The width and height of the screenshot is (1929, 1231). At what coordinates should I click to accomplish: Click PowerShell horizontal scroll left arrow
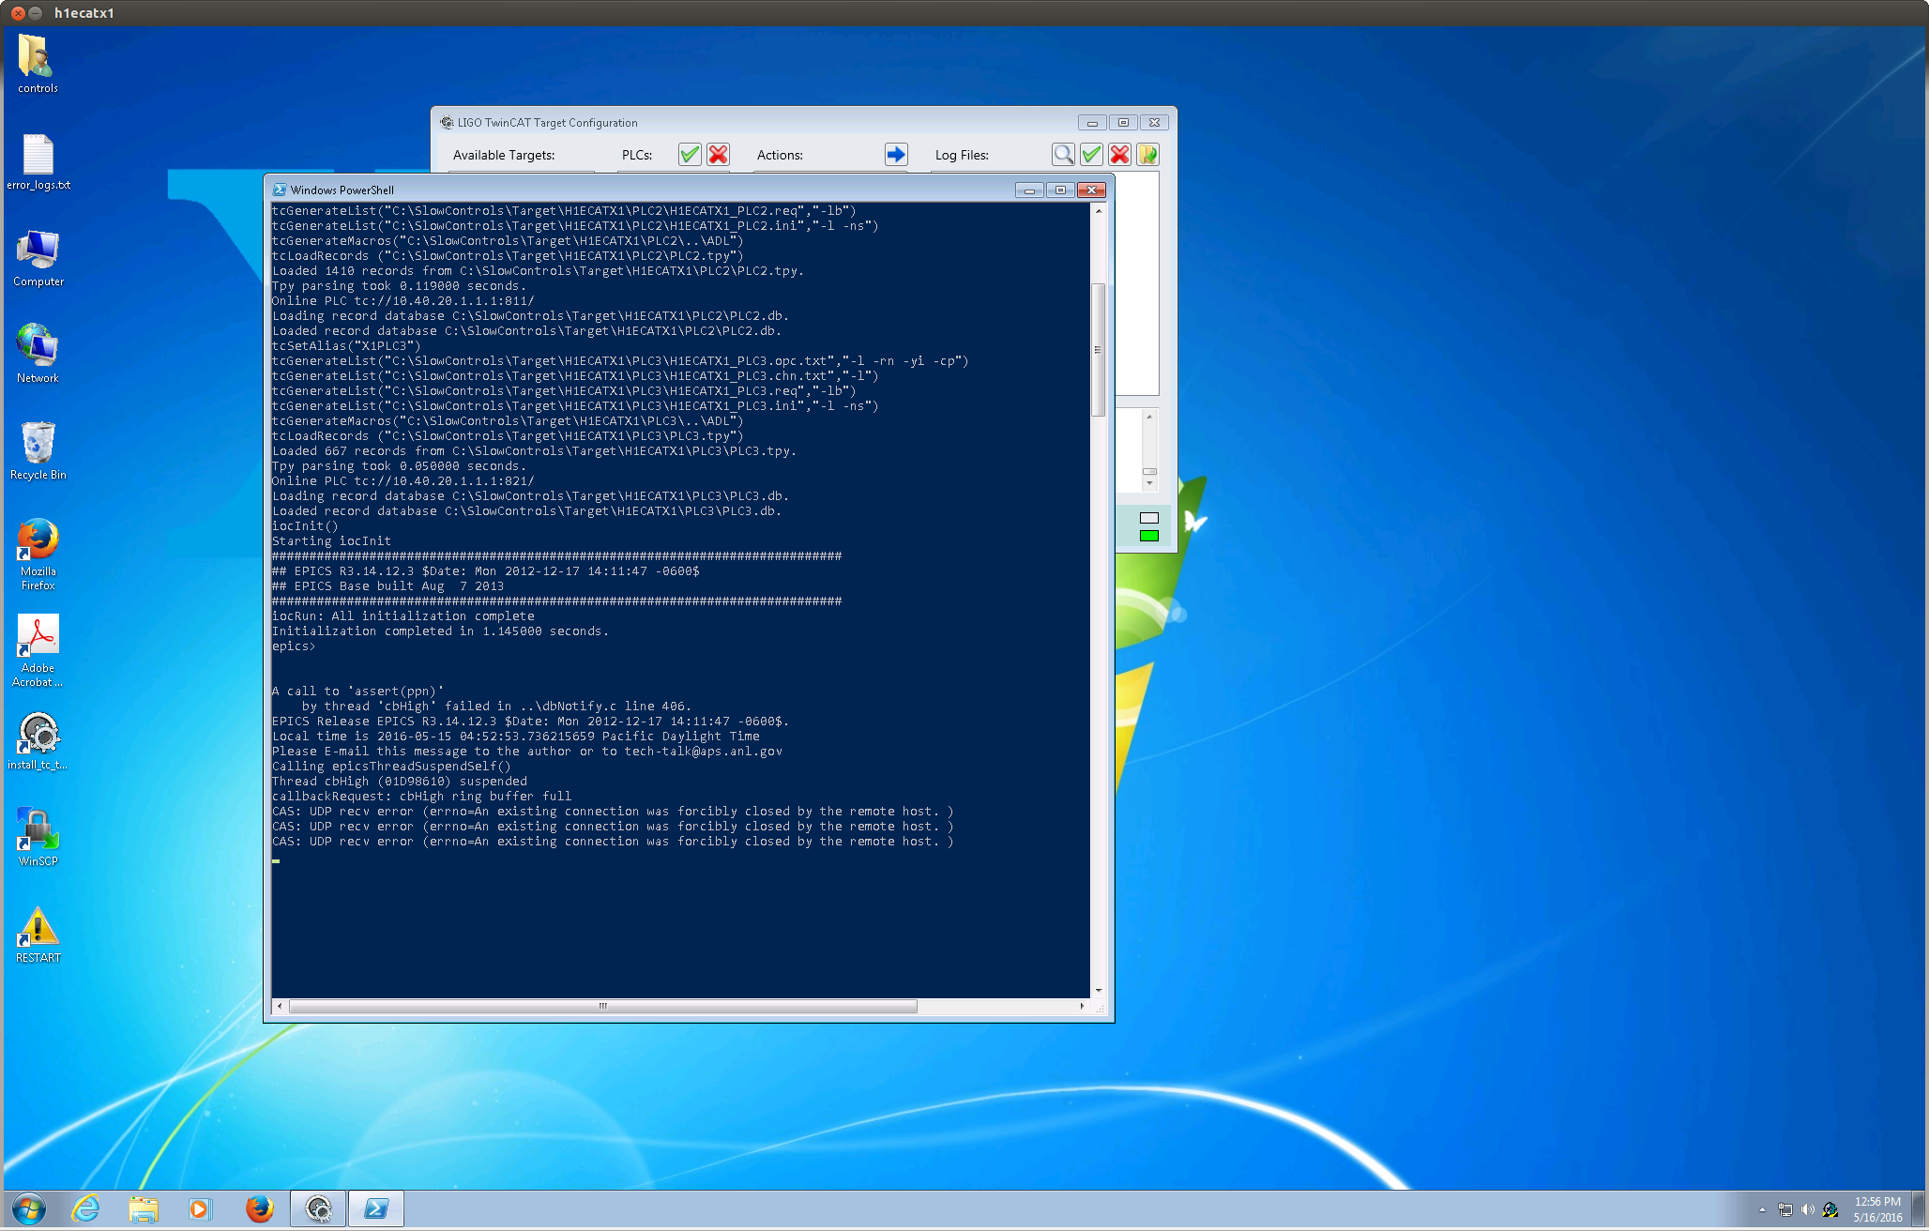click(x=280, y=1006)
